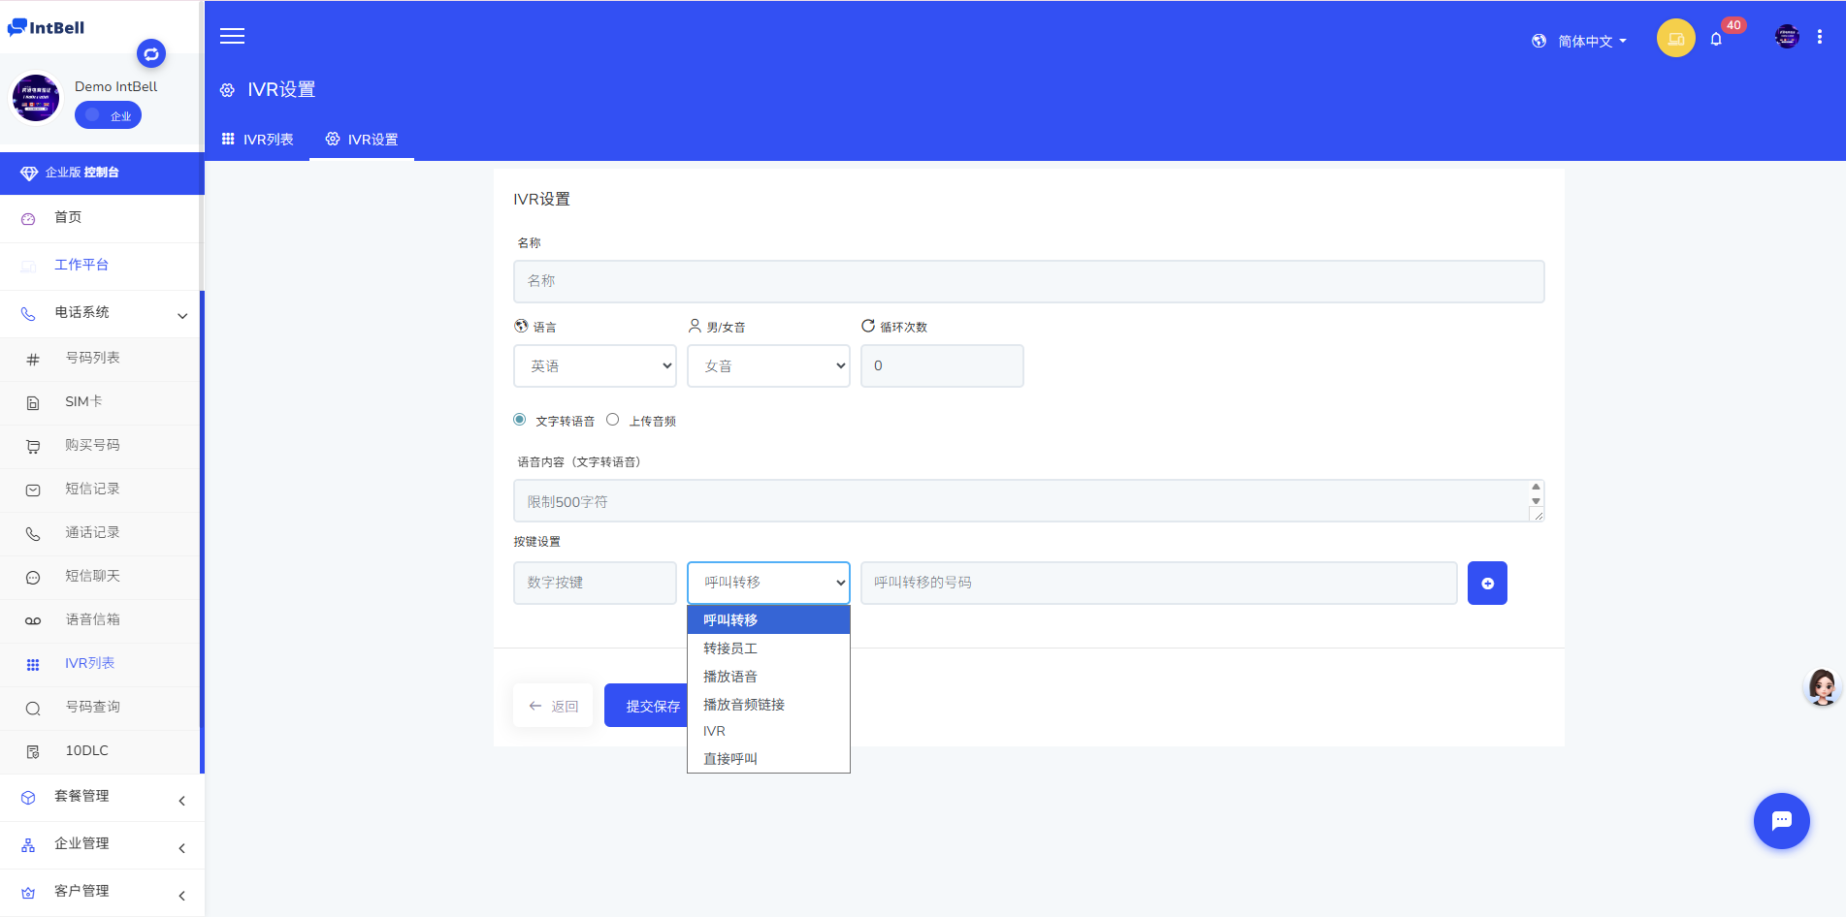Switch to the IVR设置 tab
1846x917 pixels.
(x=362, y=140)
